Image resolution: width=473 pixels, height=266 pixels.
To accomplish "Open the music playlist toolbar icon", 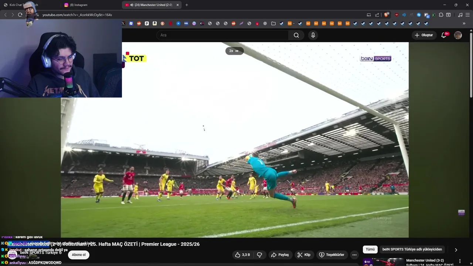I will click(460, 15).
